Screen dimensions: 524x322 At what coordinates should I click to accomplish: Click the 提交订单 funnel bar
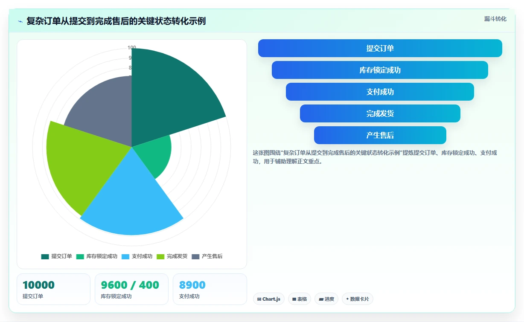[380, 48]
